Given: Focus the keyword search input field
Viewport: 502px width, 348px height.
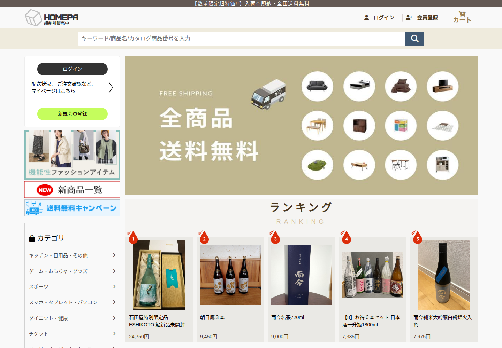Looking at the screenshot, I should click(242, 39).
